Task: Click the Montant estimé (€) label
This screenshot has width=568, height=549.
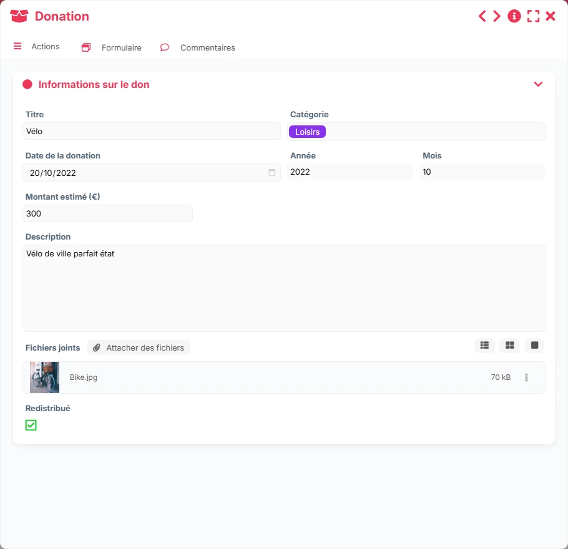Action: click(x=62, y=197)
